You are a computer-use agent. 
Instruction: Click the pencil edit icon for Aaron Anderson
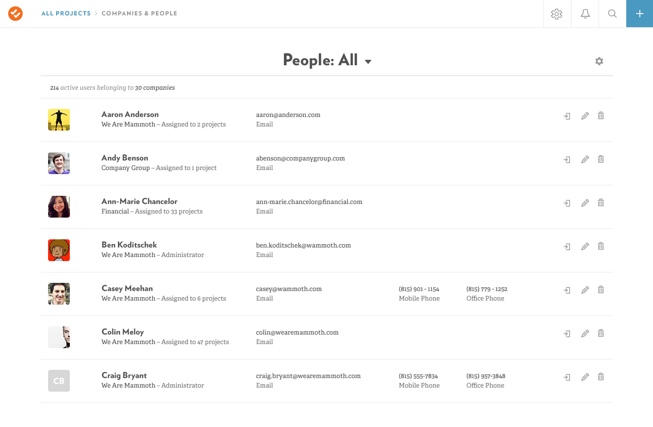585,116
